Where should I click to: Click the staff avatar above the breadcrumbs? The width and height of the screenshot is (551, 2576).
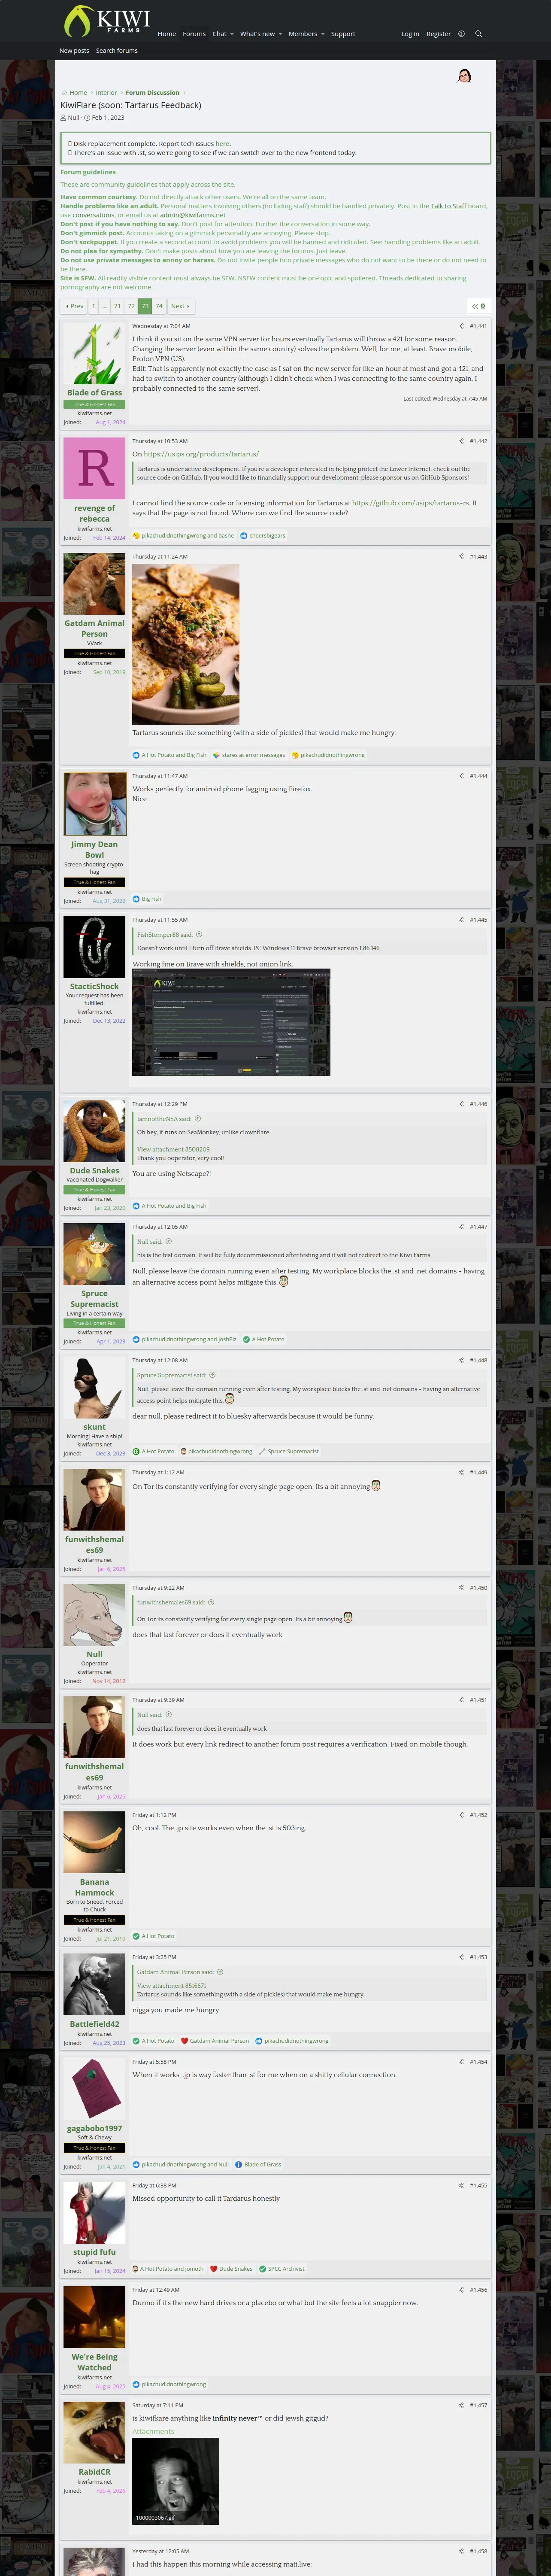pos(464,76)
